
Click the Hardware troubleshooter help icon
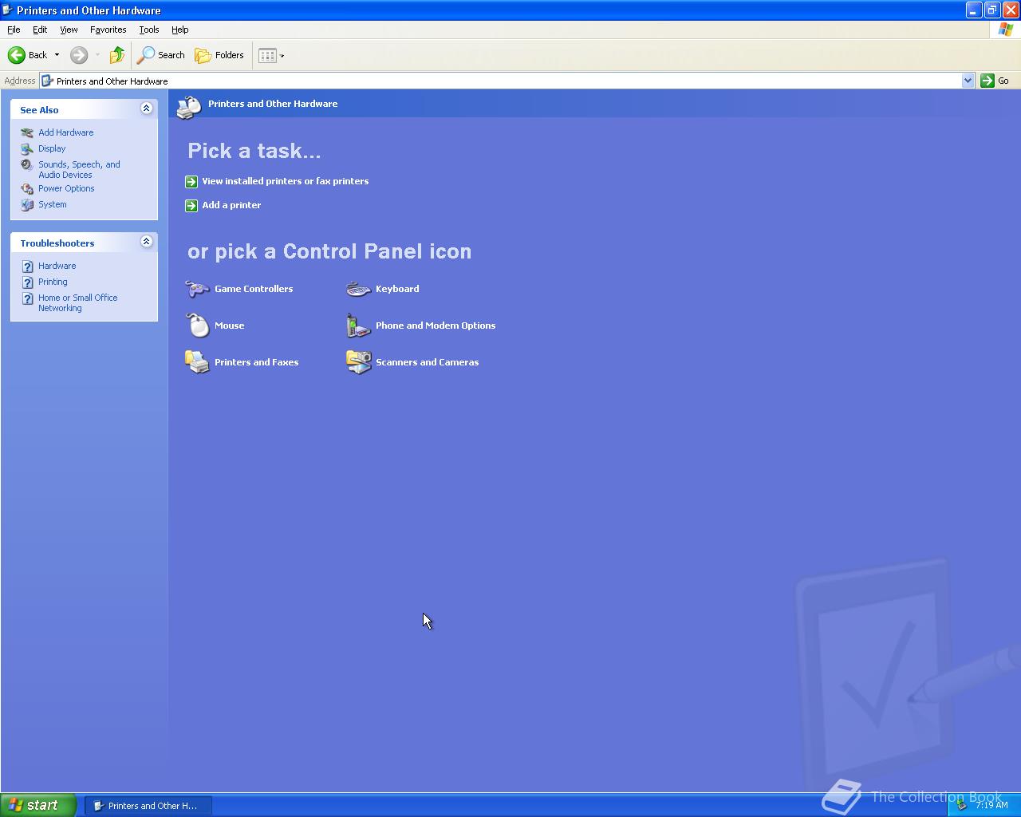(x=28, y=266)
